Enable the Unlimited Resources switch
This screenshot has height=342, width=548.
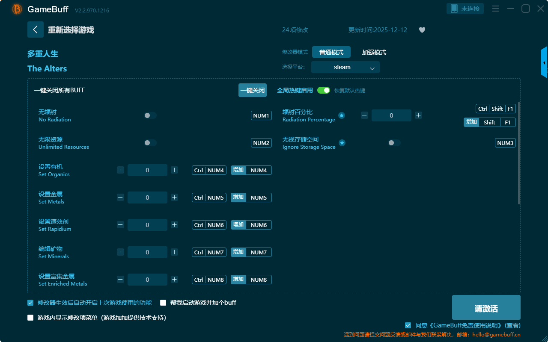[x=150, y=143]
